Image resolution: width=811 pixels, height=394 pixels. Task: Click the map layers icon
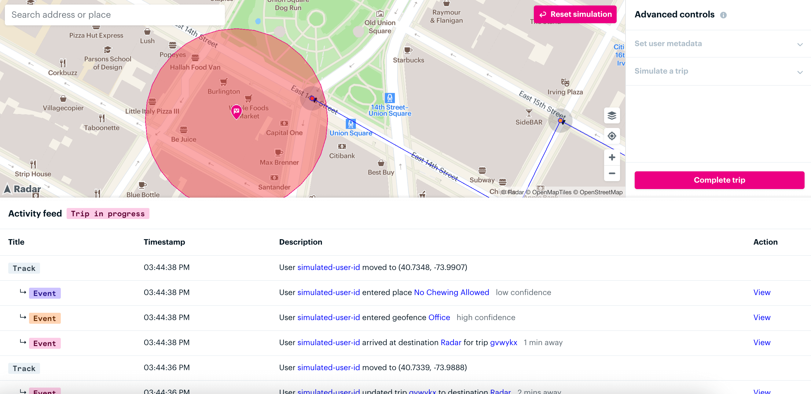[x=612, y=115]
